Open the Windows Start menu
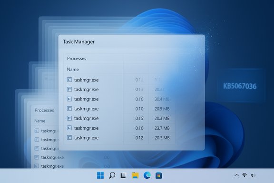Screen dimensions: 274x183 tap(100, 175)
